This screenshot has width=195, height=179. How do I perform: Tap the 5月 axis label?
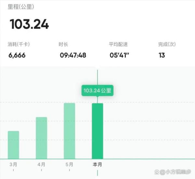[x=70, y=164]
